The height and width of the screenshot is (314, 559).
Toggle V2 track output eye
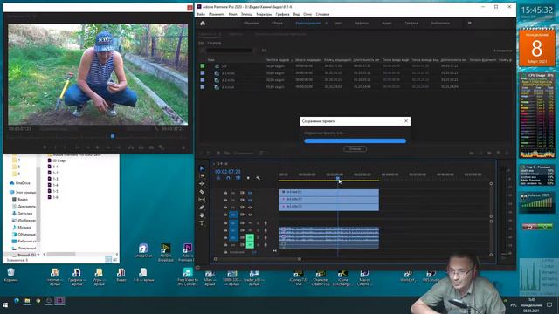[250, 208]
